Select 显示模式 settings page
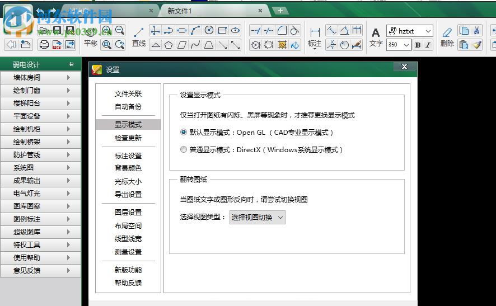 tap(128, 125)
